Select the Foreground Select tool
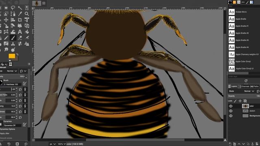This screenshot has height=146, width=260. [x=6, y=14]
